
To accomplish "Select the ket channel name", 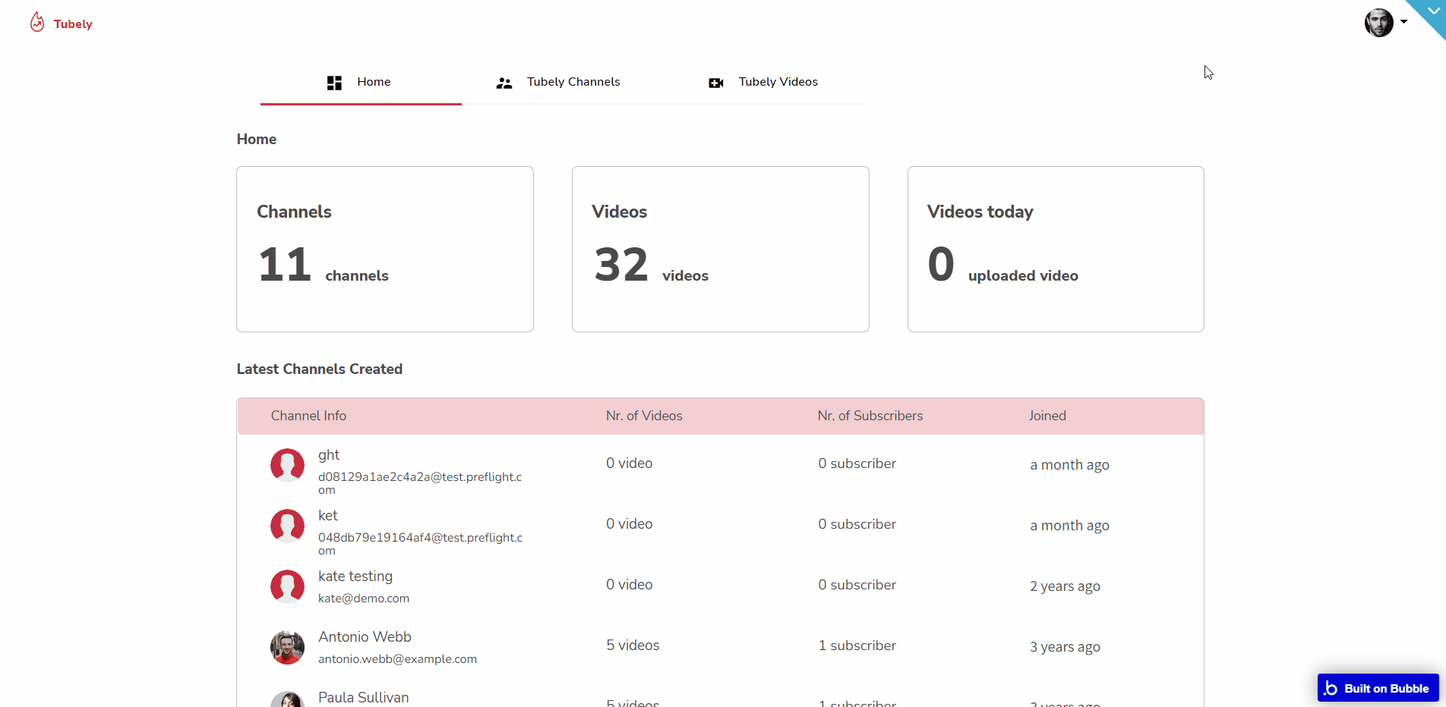I will pyautogui.click(x=328, y=516).
